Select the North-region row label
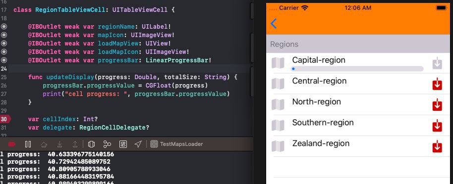The height and width of the screenshot is (184, 453). tap(317, 101)
